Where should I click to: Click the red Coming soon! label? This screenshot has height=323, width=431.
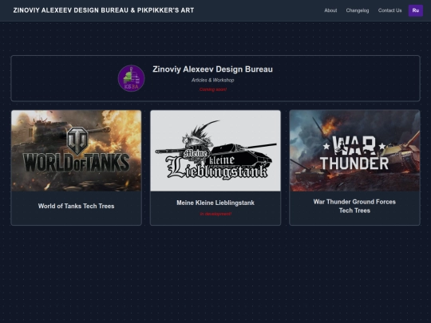coord(213,89)
